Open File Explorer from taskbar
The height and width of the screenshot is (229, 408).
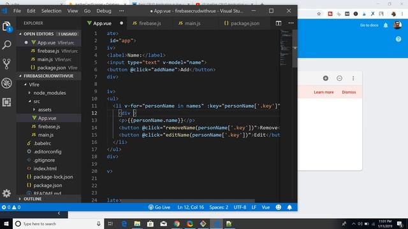(138, 223)
